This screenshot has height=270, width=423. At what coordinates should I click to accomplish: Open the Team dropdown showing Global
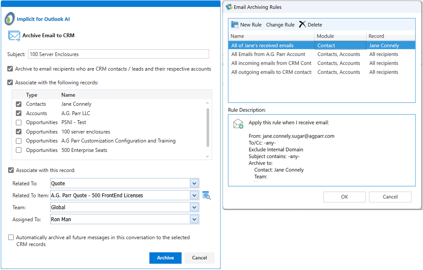pos(194,208)
